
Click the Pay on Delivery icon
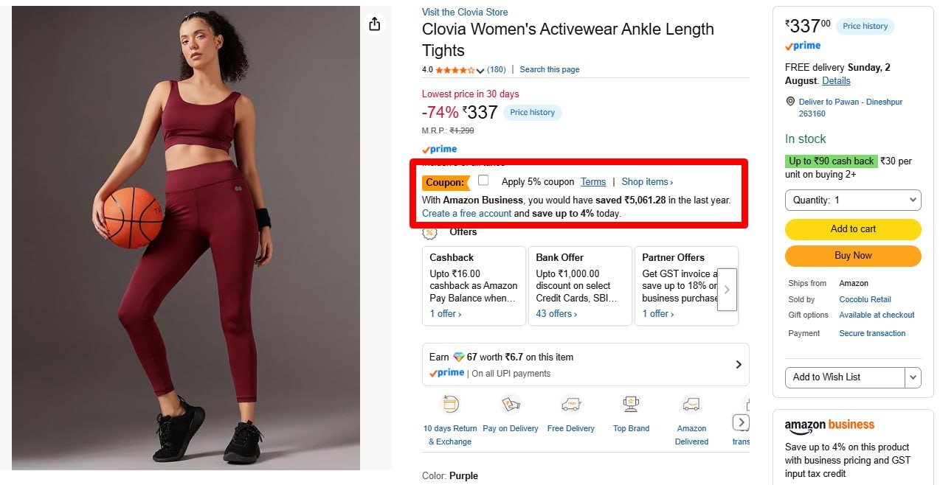tap(511, 404)
